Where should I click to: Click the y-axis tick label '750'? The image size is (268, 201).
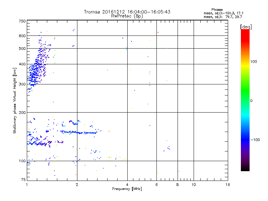coord(22,21)
